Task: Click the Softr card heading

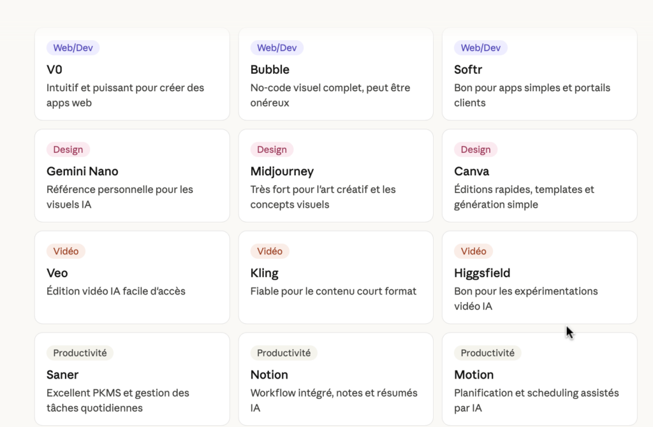Action: pos(468,69)
